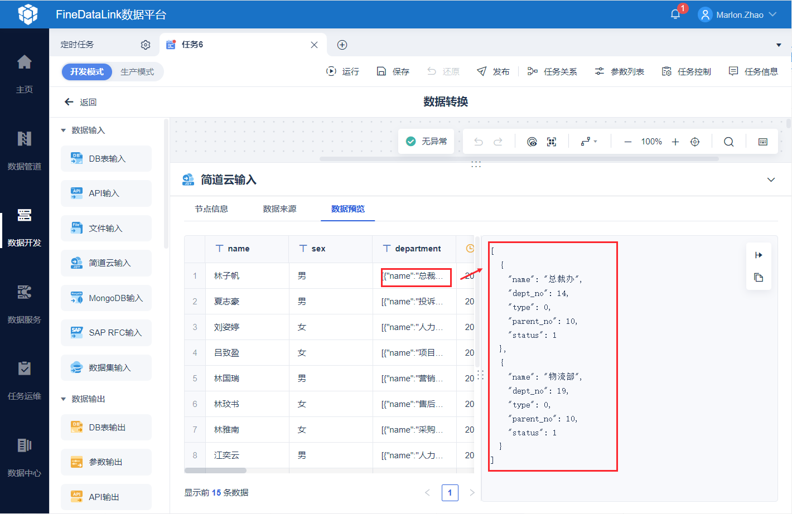This screenshot has width=792, height=514.
Task: Collapse the JSON preview pane with the arrow icon
Action: coord(759,255)
